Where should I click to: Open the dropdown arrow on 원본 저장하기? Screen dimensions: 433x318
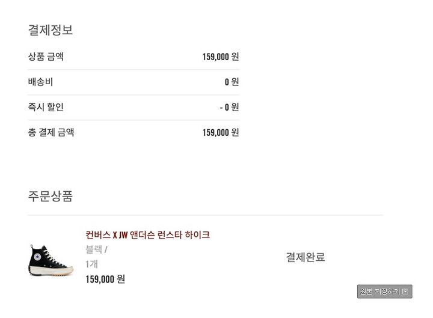pos(405,292)
